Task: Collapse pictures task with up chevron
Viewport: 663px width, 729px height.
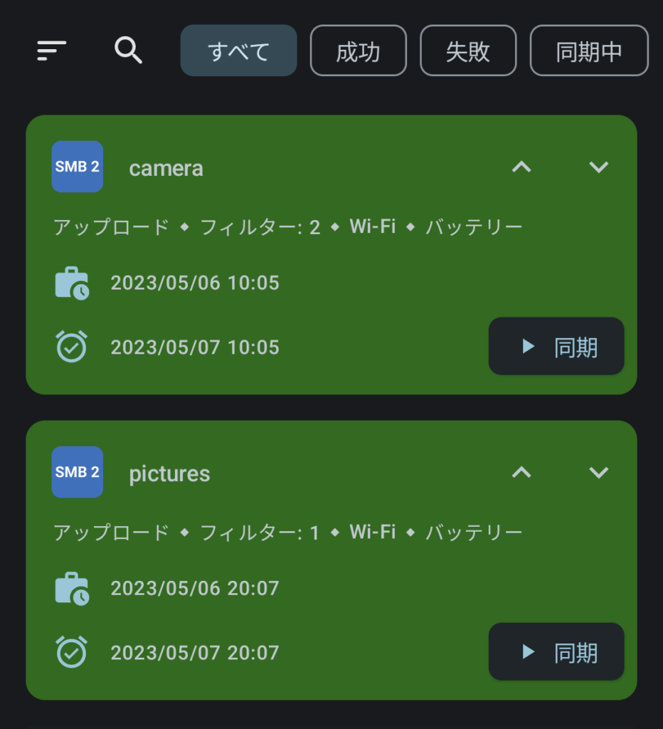Action: (521, 473)
